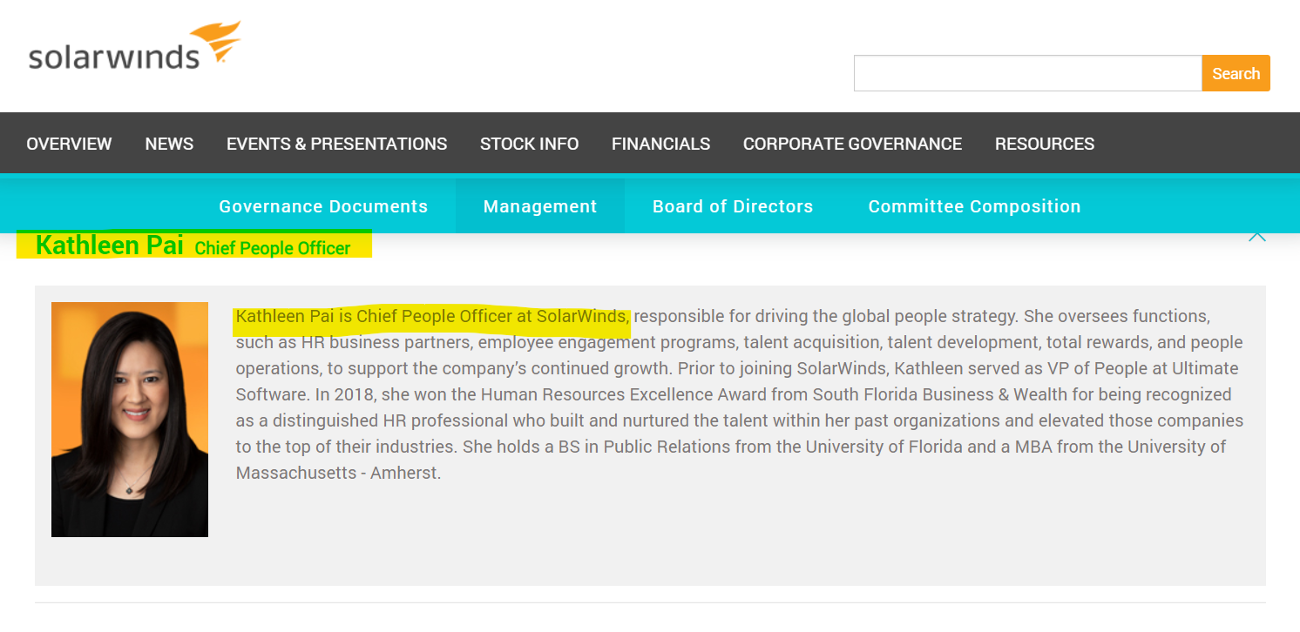This screenshot has width=1300, height=632.
Task: Select the Management tab
Action: pos(540,206)
